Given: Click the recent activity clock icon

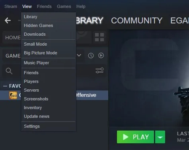Looking at the screenshot, I should coord(91,56).
